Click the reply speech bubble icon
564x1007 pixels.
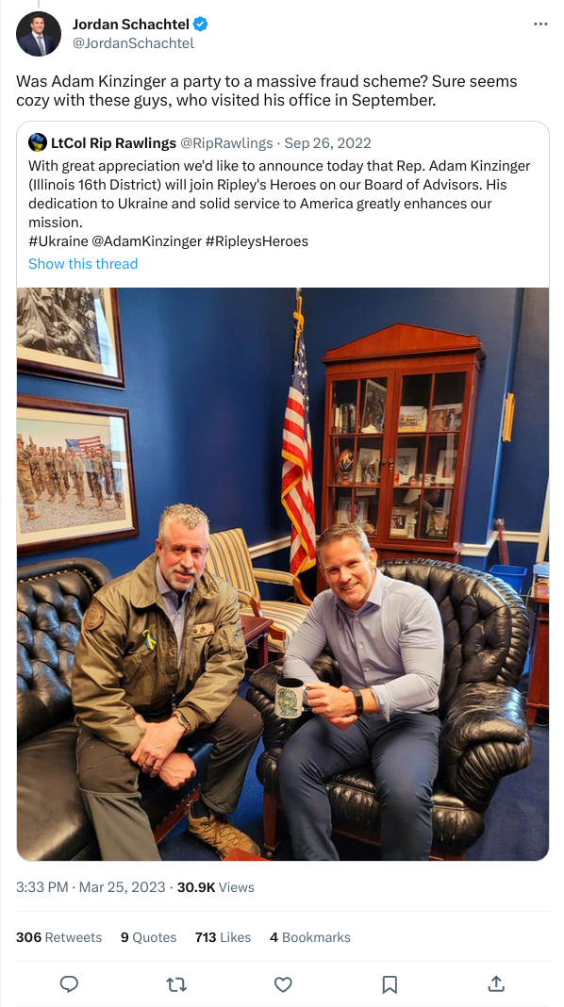[x=70, y=983]
